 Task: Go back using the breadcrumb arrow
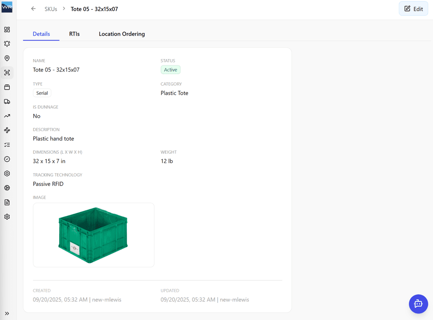[x=33, y=8]
